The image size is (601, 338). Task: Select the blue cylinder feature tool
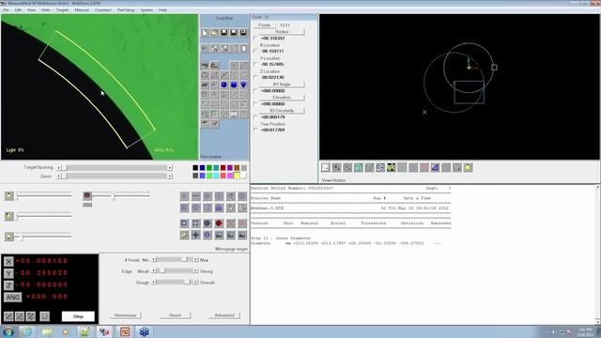pyautogui.click(x=234, y=84)
